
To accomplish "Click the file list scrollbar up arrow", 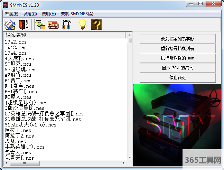I will click(x=129, y=35).
